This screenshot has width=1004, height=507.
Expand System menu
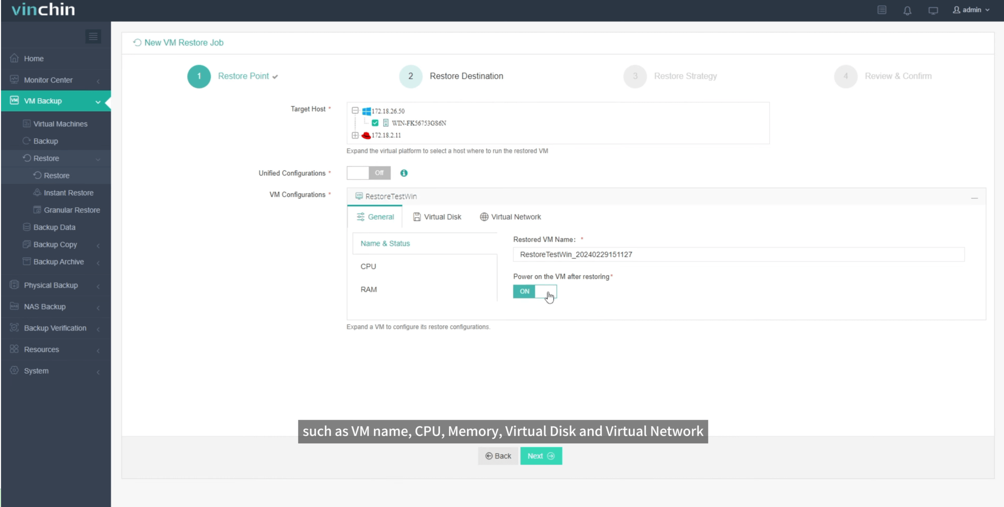[56, 371]
